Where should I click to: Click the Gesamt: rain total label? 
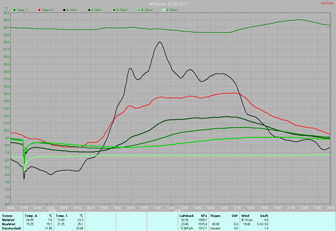click(x=216, y=228)
